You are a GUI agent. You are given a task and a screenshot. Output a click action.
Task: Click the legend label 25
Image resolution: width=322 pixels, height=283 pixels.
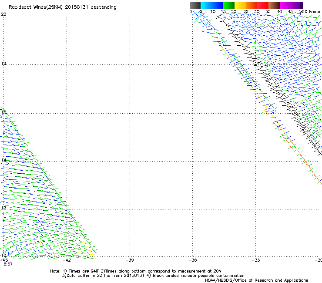(246, 12)
